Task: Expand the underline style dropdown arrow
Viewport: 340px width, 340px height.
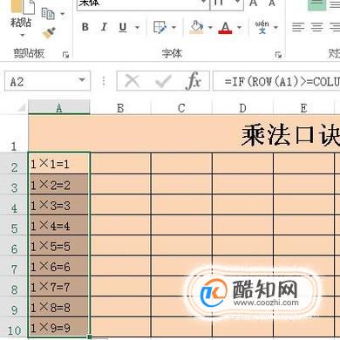Action: pos(137,28)
